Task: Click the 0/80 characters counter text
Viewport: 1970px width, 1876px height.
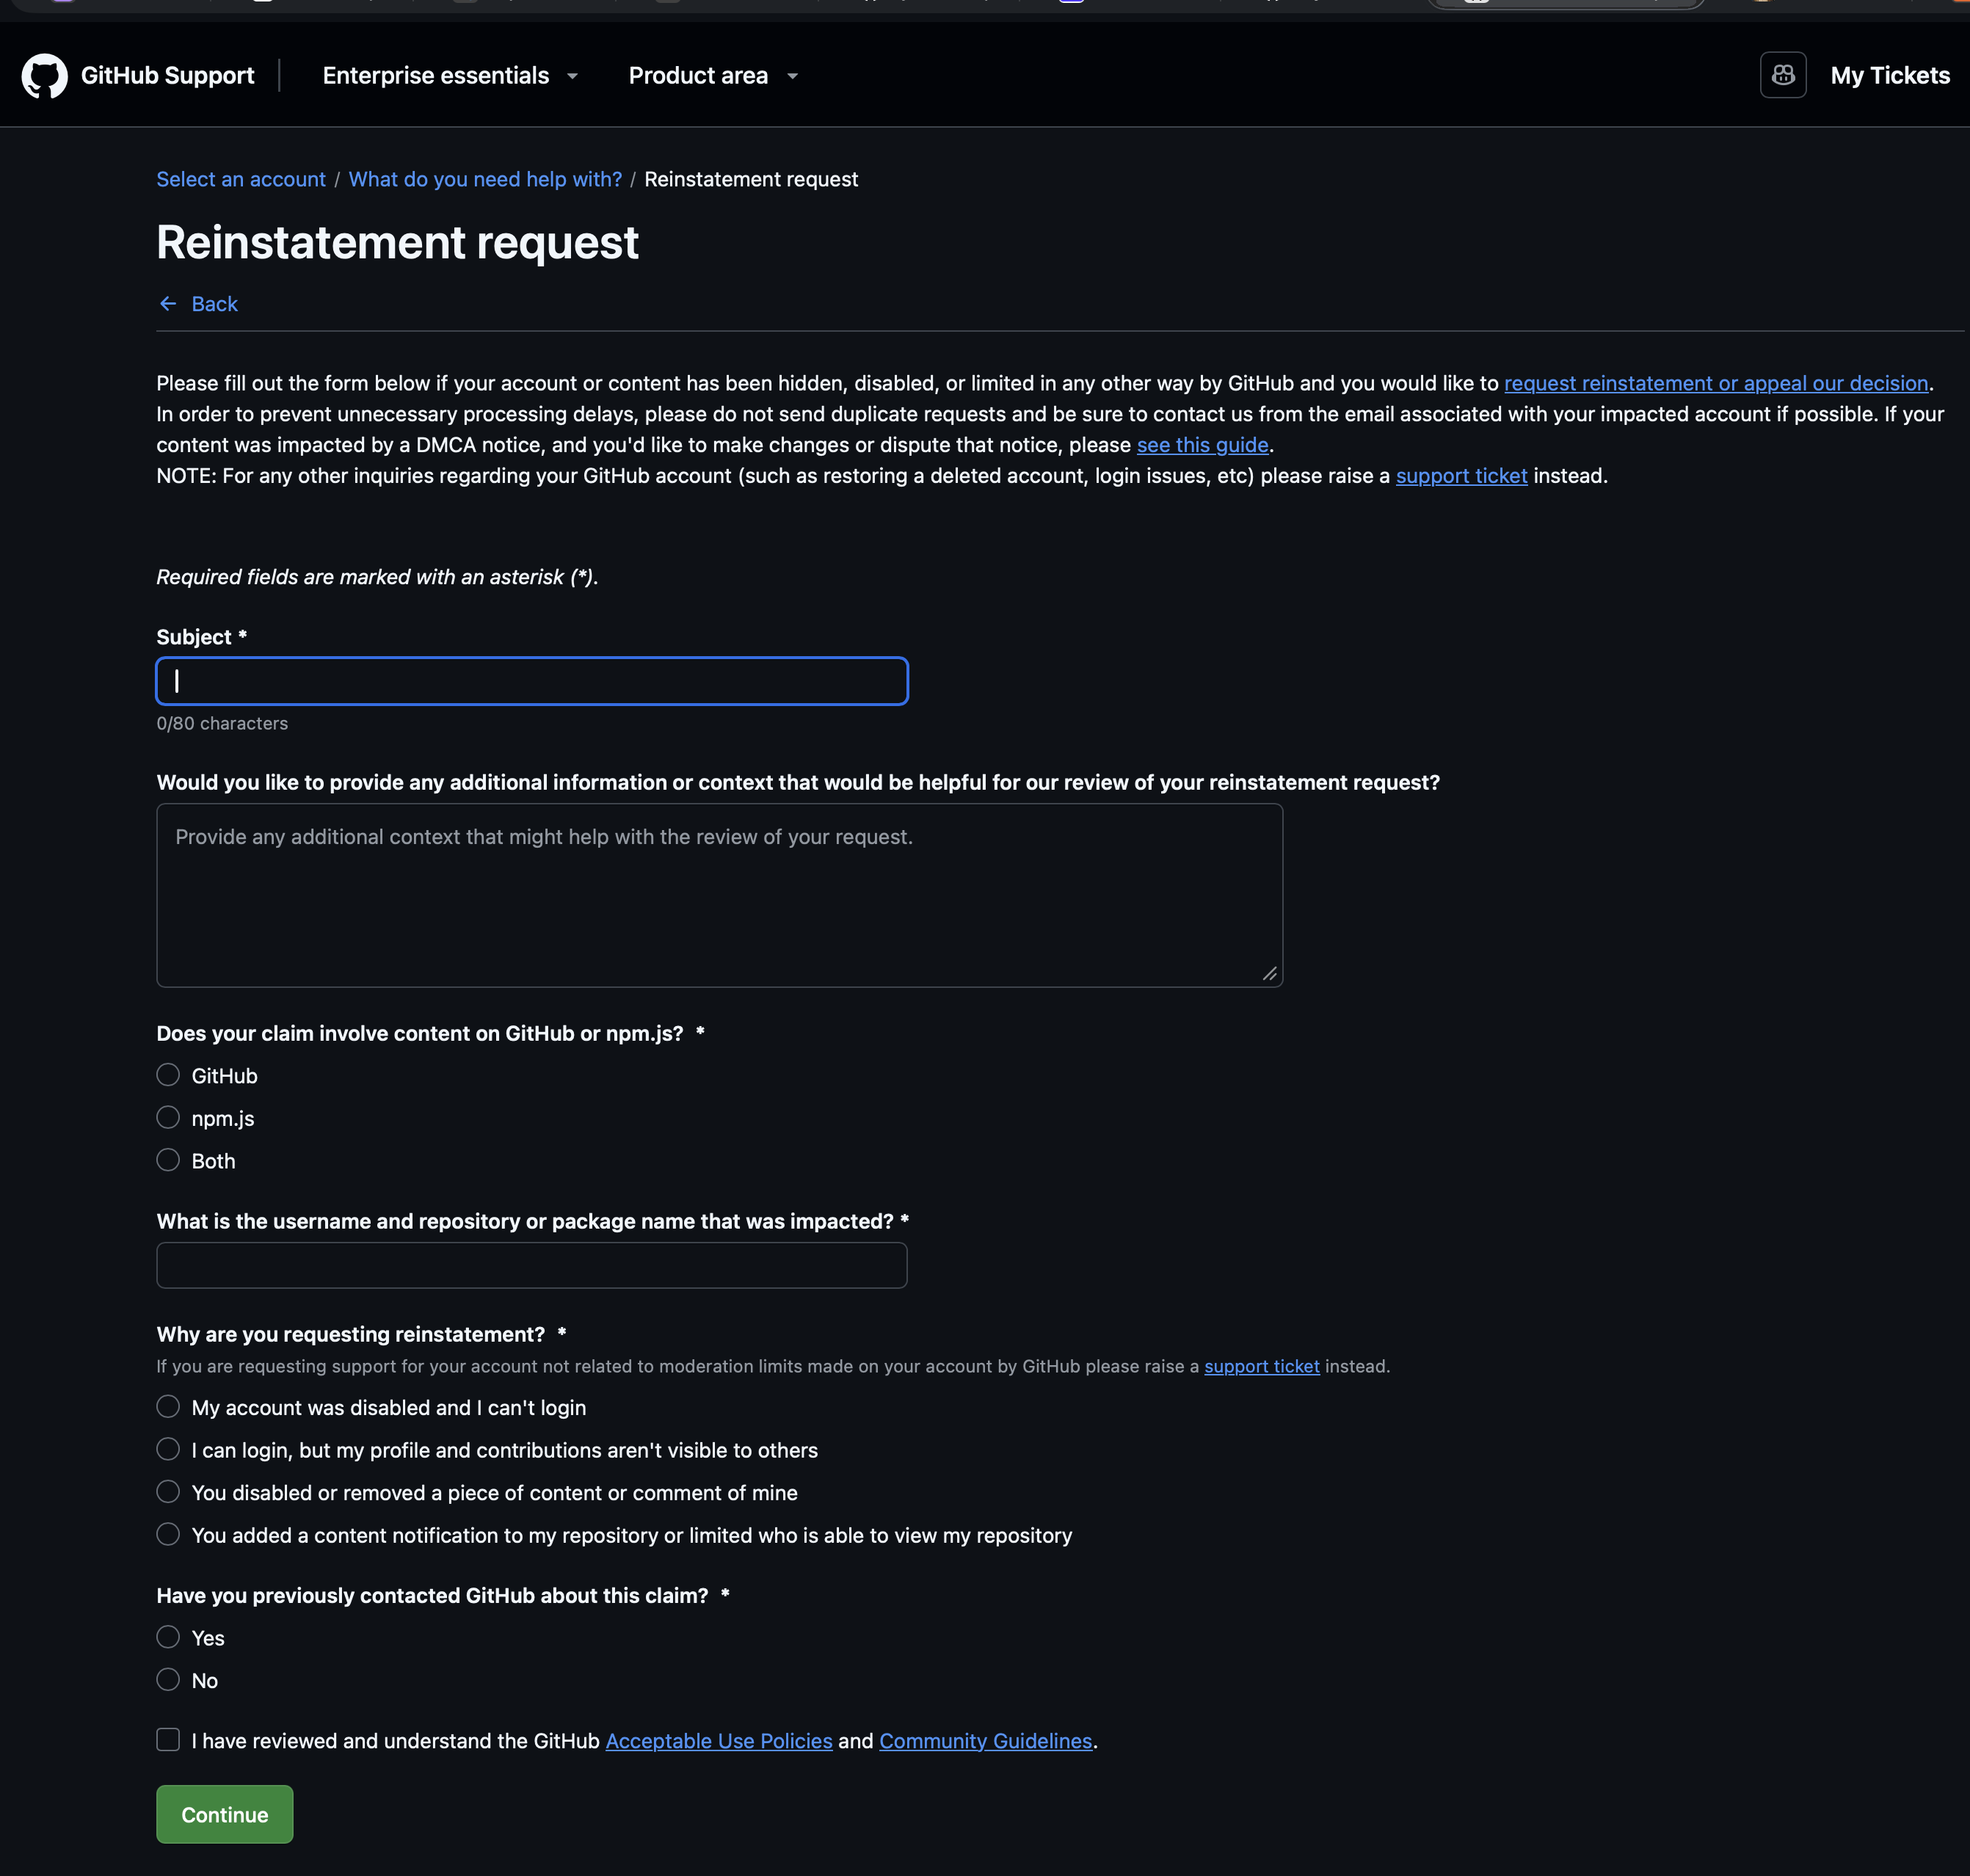Action: tap(222, 723)
